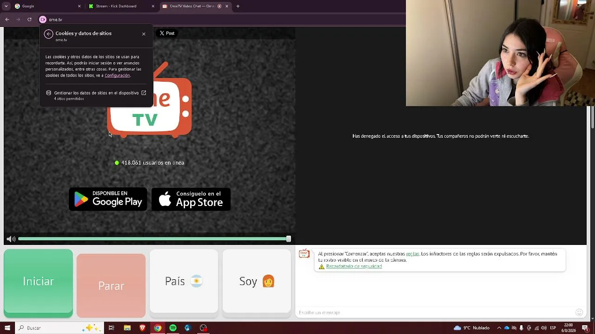Reload the ome.tv page
The height and width of the screenshot is (334, 595).
pyautogui.click(x=29, y=19)
